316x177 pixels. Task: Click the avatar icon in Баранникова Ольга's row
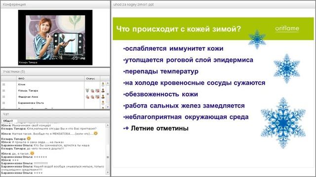tap(103, 103)
